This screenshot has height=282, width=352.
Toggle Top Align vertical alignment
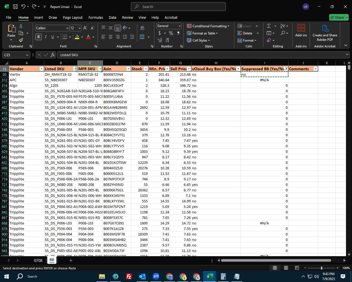[103, 28]
